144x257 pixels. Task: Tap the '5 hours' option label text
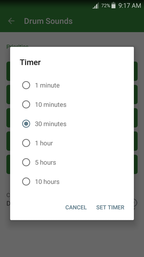coord(45,162)
